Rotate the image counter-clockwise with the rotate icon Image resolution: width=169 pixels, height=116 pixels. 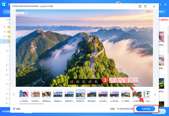pyautogui.click(x=96, y=82)
